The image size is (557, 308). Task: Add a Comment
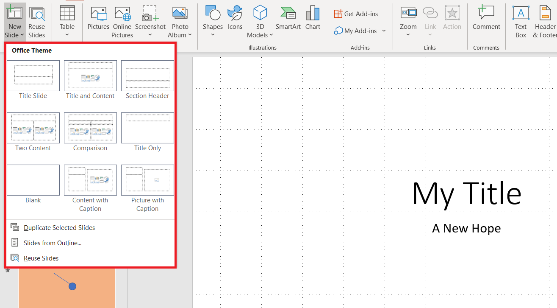486,19
